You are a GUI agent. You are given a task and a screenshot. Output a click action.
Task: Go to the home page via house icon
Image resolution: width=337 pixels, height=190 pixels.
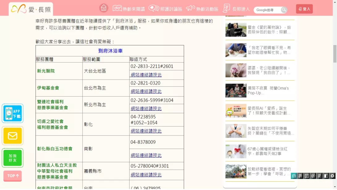click(104, 8)
